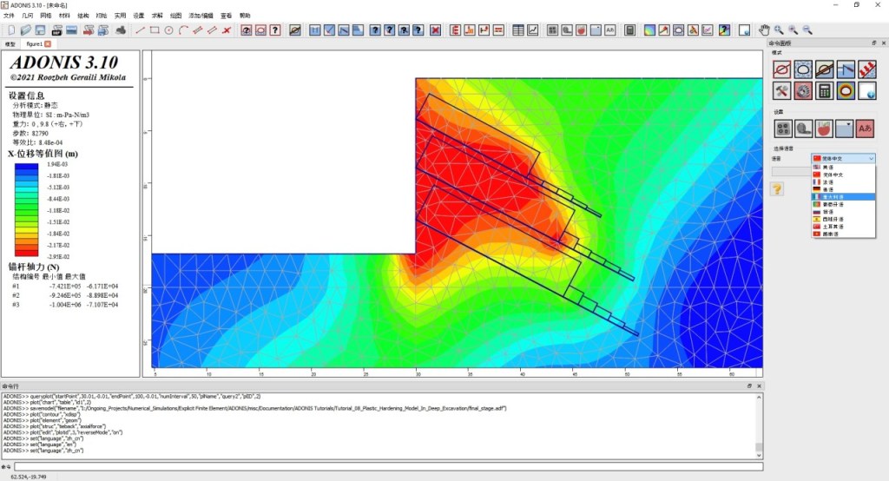Select the rectangle drawing tool
Screen dimensions: 889x481
tap(155, 30)
